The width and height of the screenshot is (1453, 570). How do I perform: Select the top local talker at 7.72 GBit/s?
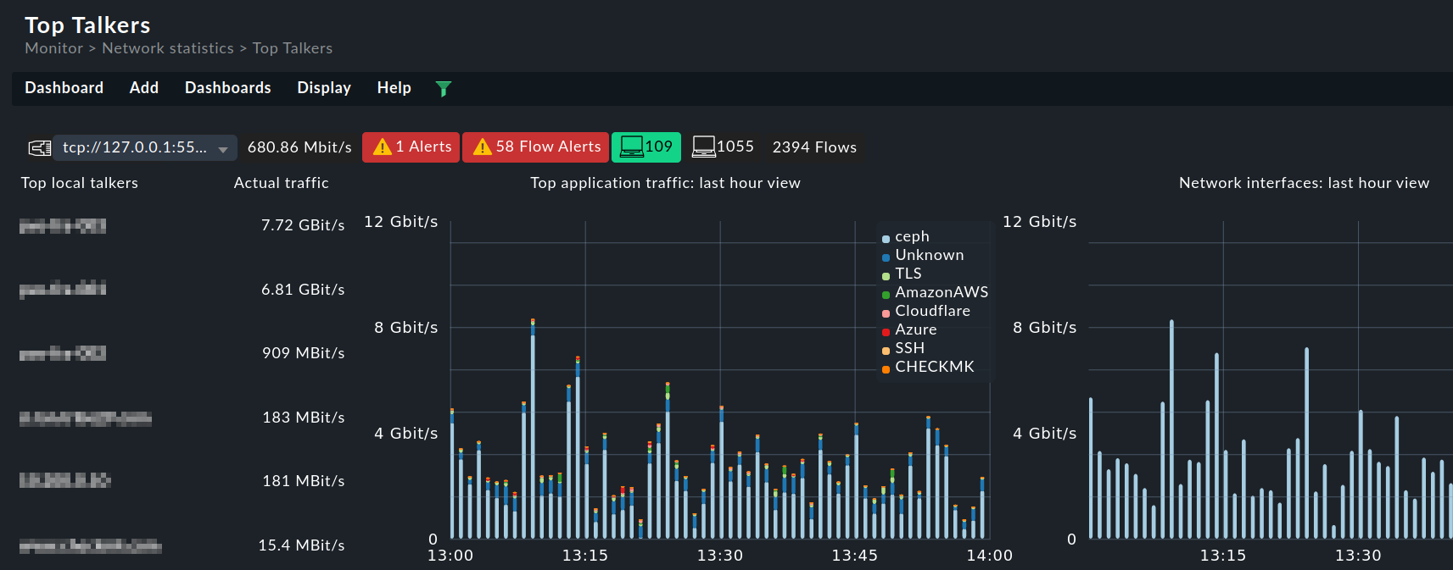(x=63, y=225)
